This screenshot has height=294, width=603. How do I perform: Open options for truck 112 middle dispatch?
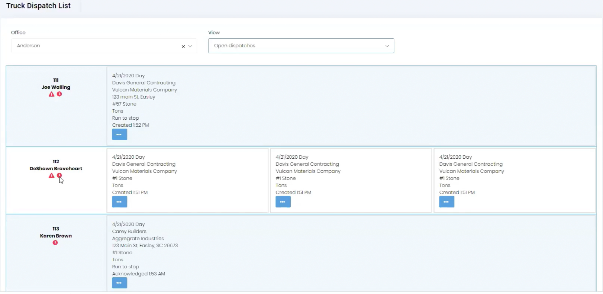(x=283, y=202)
